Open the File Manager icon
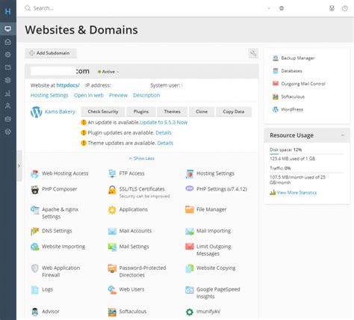 pyautogui.click(x=190, y=209)
